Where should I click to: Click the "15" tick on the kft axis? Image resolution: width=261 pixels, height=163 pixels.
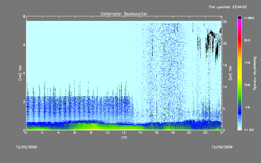coord(225,65)
